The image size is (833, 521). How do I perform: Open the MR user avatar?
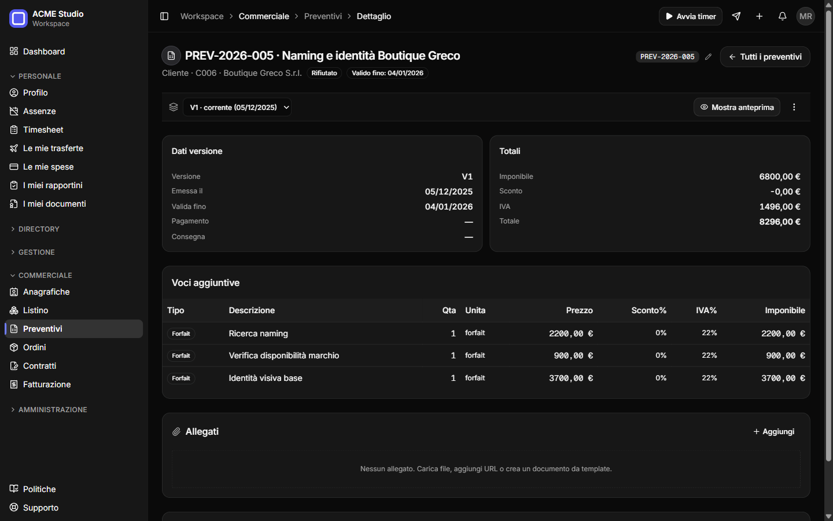click(x=806, y=16)
